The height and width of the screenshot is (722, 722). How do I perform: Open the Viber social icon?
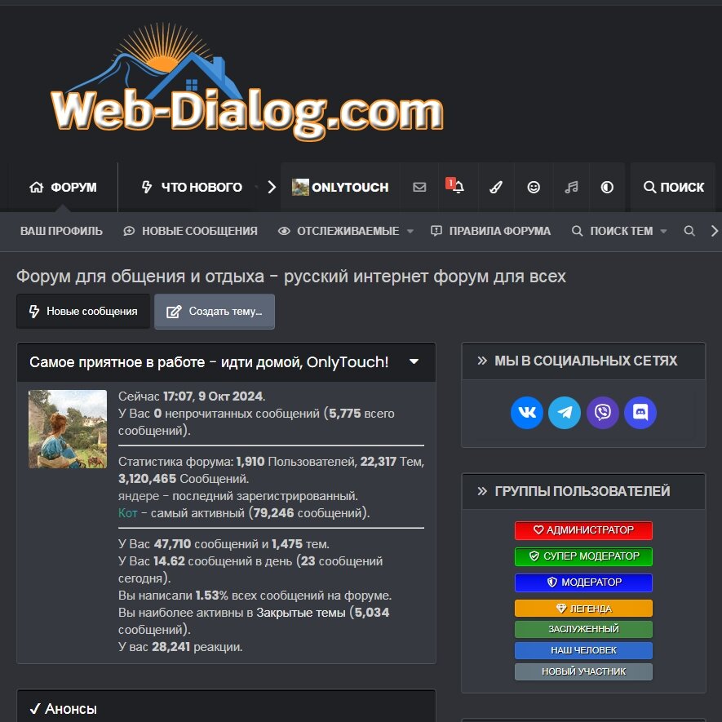603,412
